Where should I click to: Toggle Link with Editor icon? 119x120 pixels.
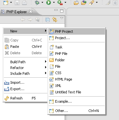click(55, 20)
